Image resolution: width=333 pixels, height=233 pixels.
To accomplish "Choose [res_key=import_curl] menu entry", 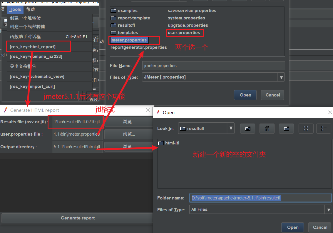I will tap(50, 86).
